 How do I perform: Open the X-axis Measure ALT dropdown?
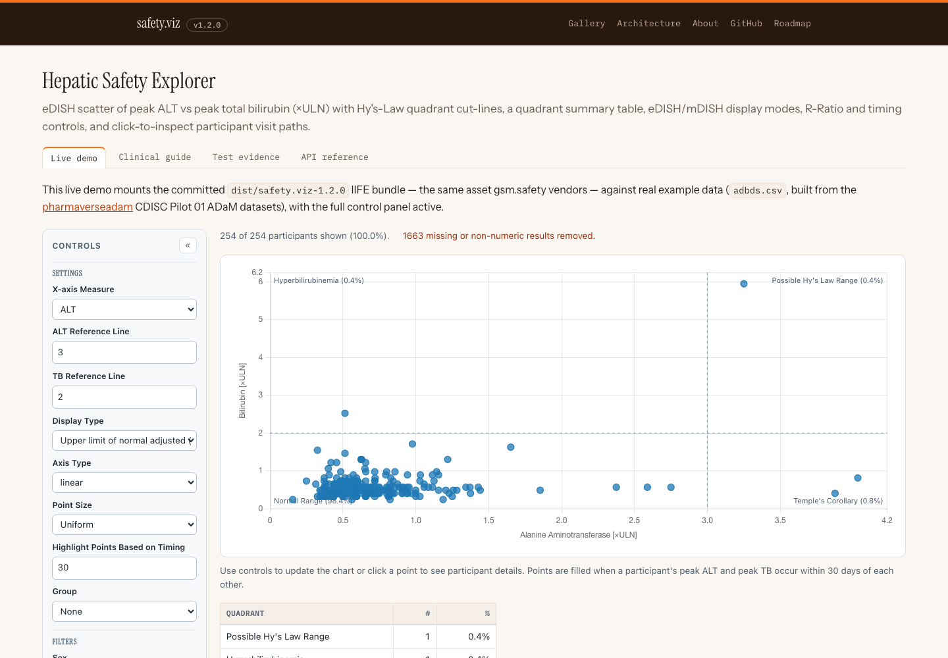point(124,309)
